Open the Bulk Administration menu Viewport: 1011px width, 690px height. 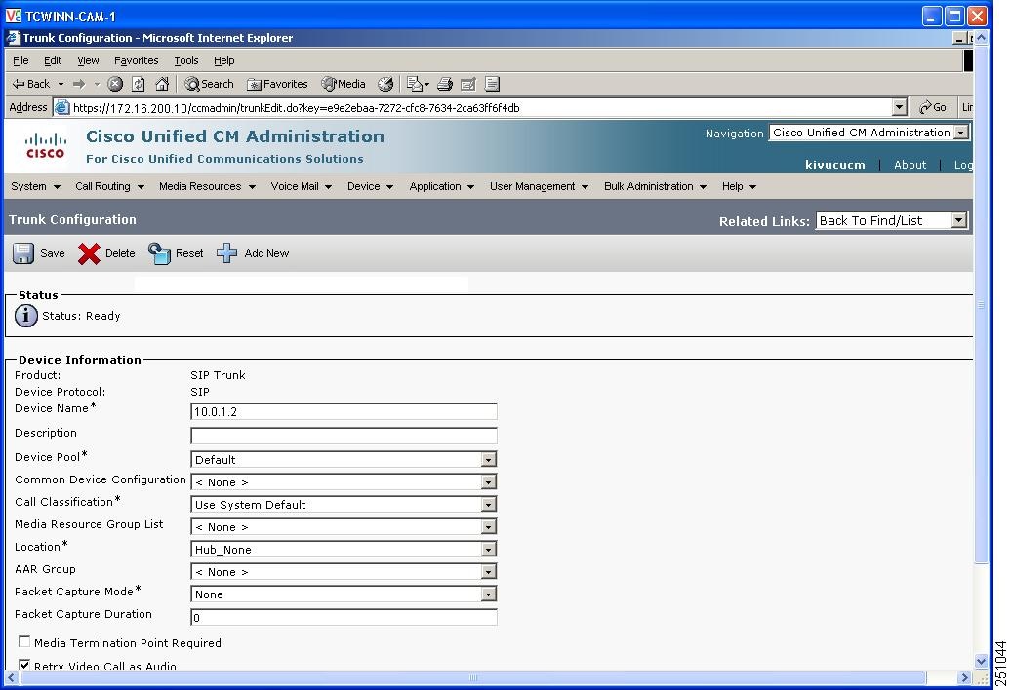click(655, 187)
